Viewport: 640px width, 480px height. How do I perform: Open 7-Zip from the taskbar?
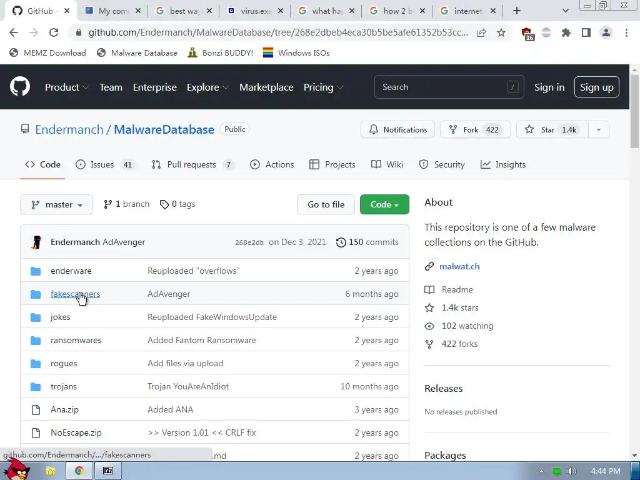tap(108, 471)
